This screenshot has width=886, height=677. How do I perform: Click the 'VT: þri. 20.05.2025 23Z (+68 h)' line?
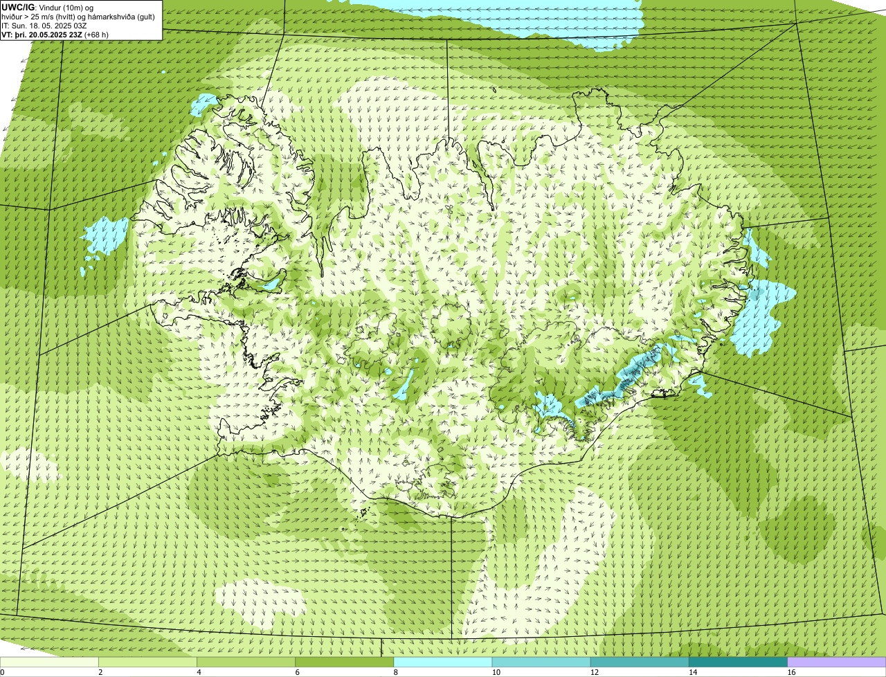tap(55, 34)
